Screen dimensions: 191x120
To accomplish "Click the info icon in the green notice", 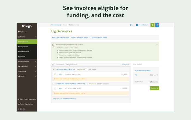I will tap(54, 45).
